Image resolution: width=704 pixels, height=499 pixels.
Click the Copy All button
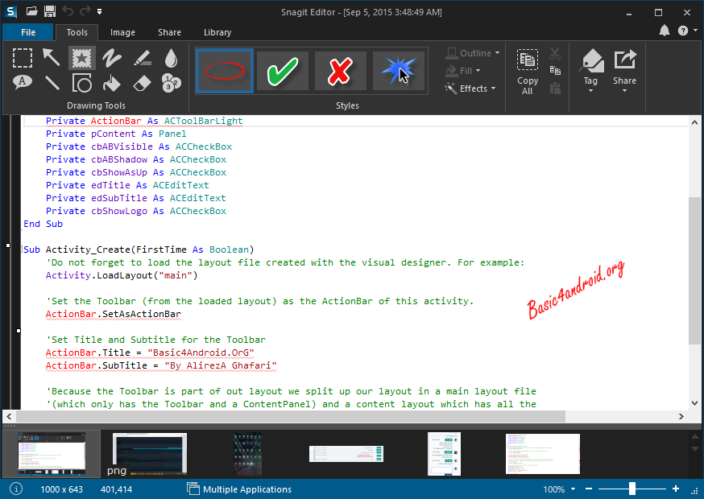coord(528,72)
